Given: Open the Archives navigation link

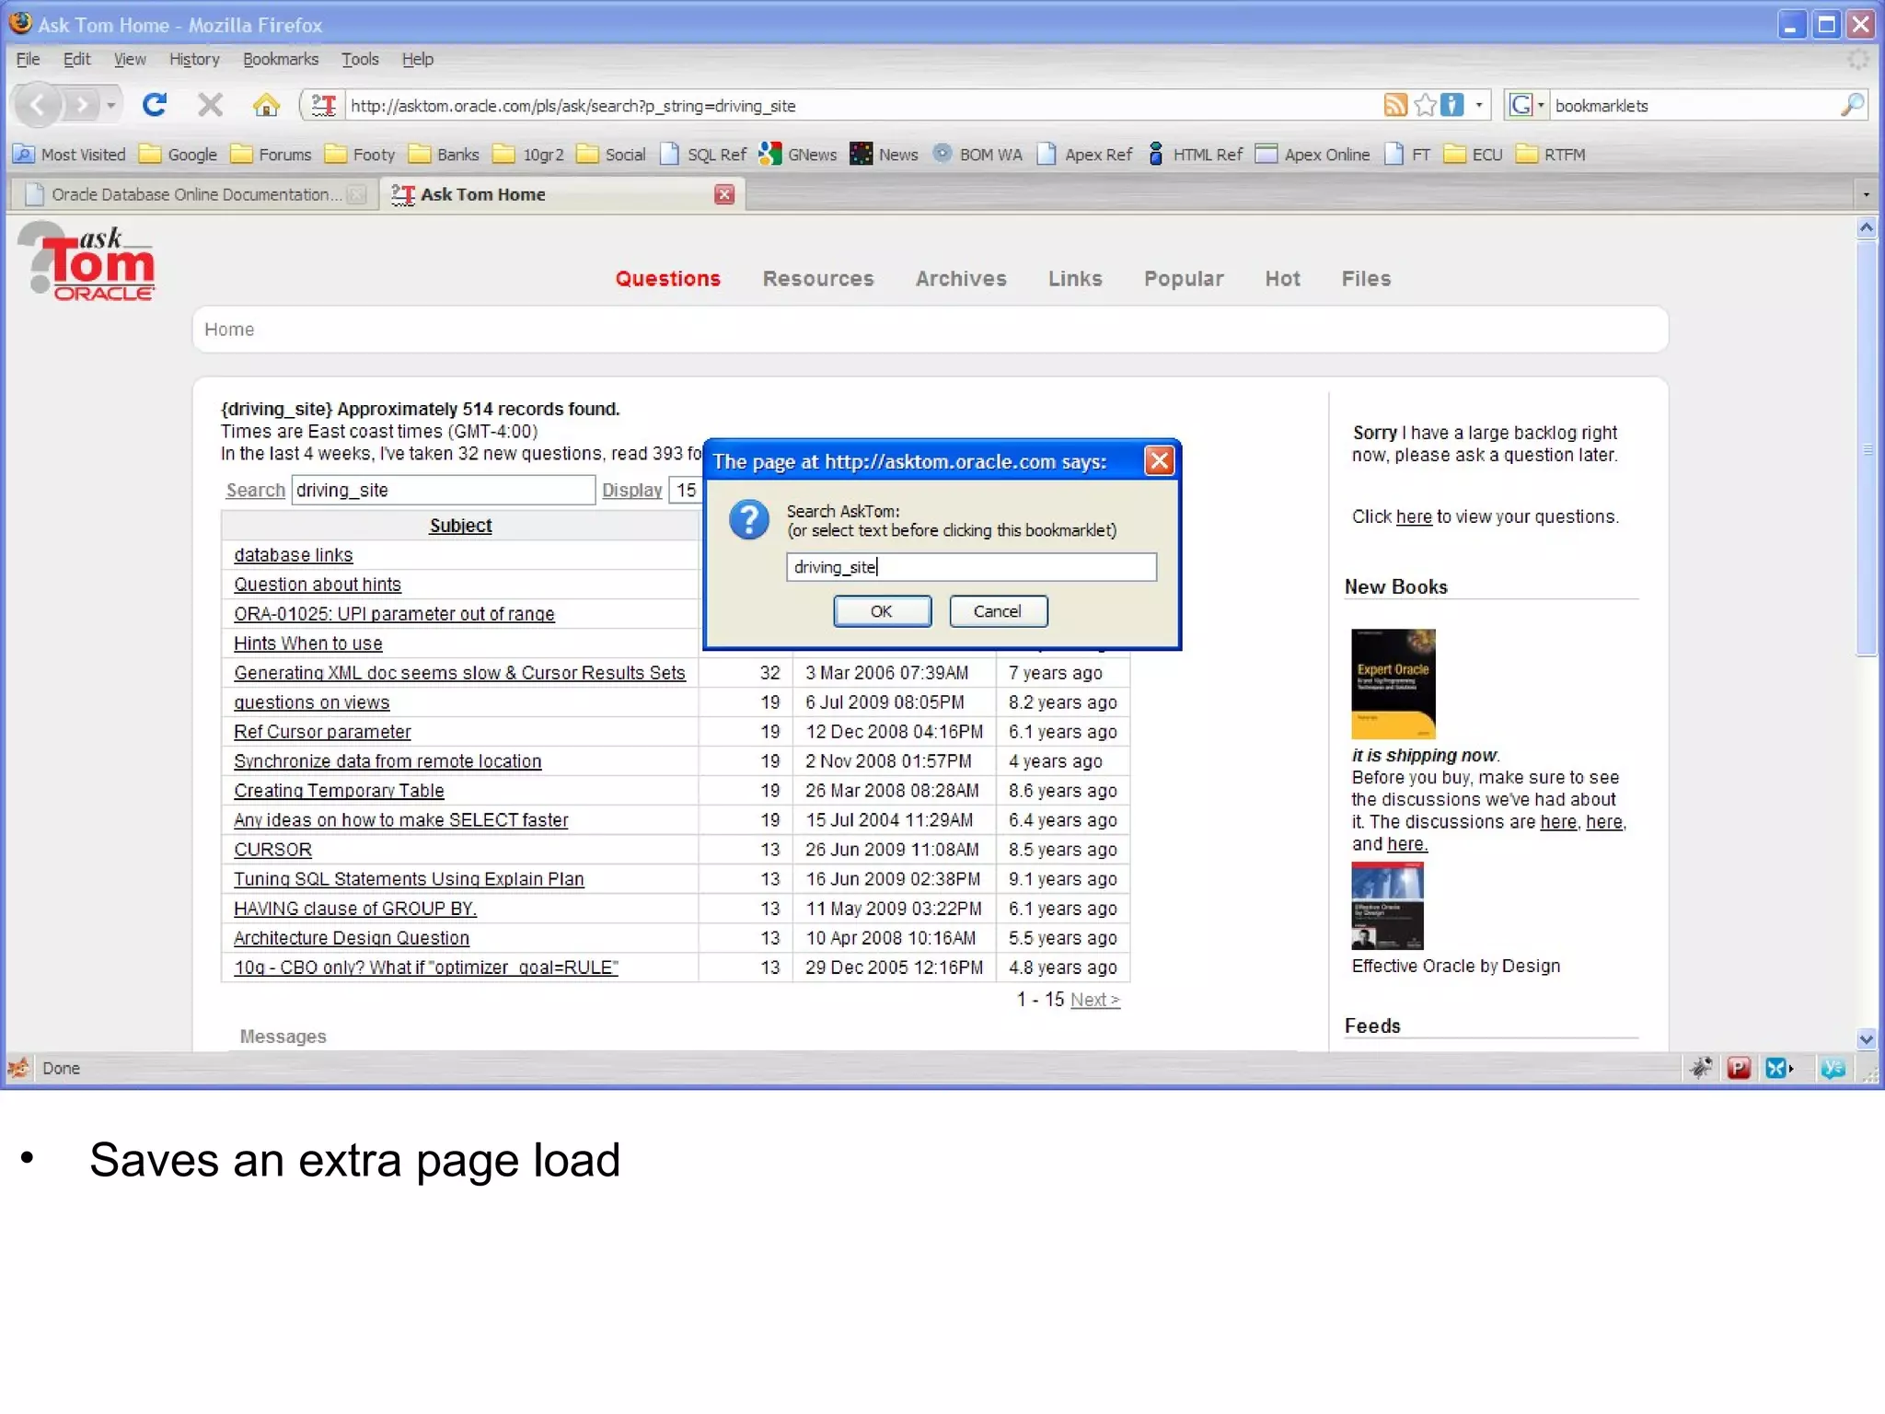Looking at the screenshot, I should pos(960,278).
